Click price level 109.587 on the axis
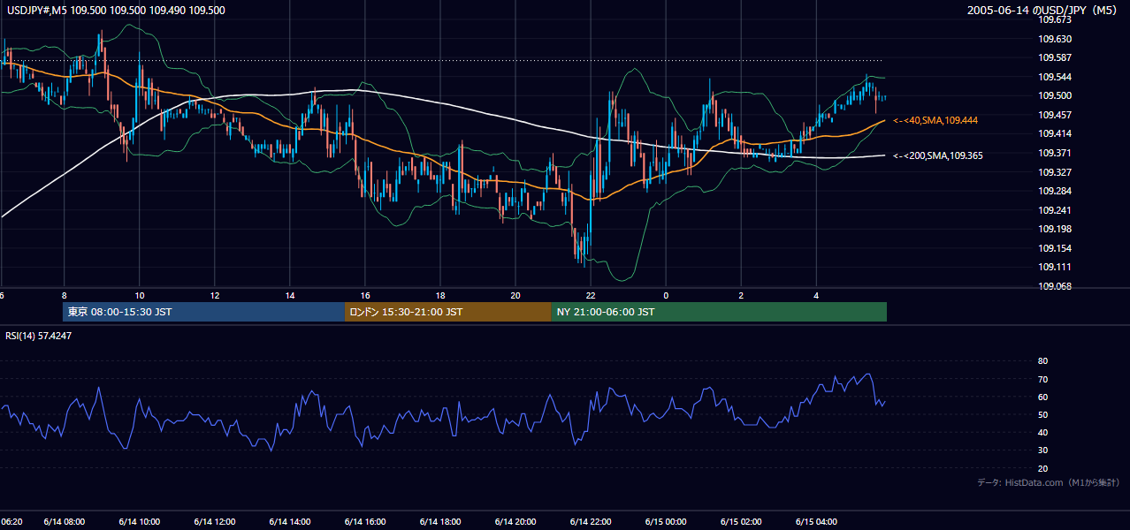The image size is (1130, 530). coord(1057,57)
